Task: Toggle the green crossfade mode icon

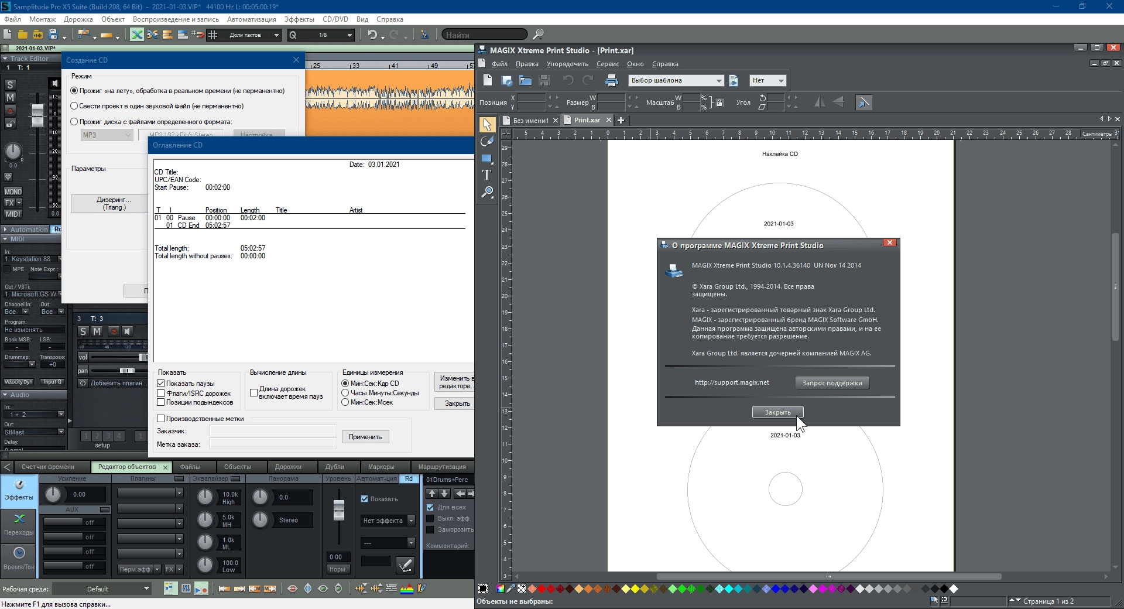Action: [137, 35]
